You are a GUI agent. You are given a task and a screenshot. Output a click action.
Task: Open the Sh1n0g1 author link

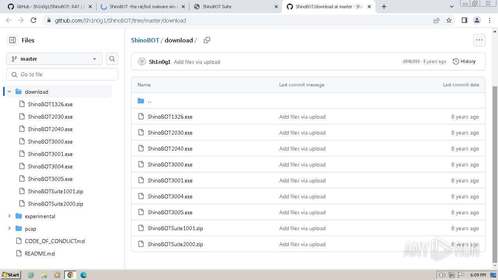tap(160, 62)
